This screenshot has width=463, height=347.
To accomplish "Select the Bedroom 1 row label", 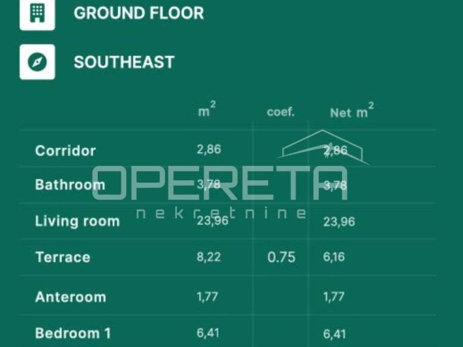I will (x=73, y=333).
